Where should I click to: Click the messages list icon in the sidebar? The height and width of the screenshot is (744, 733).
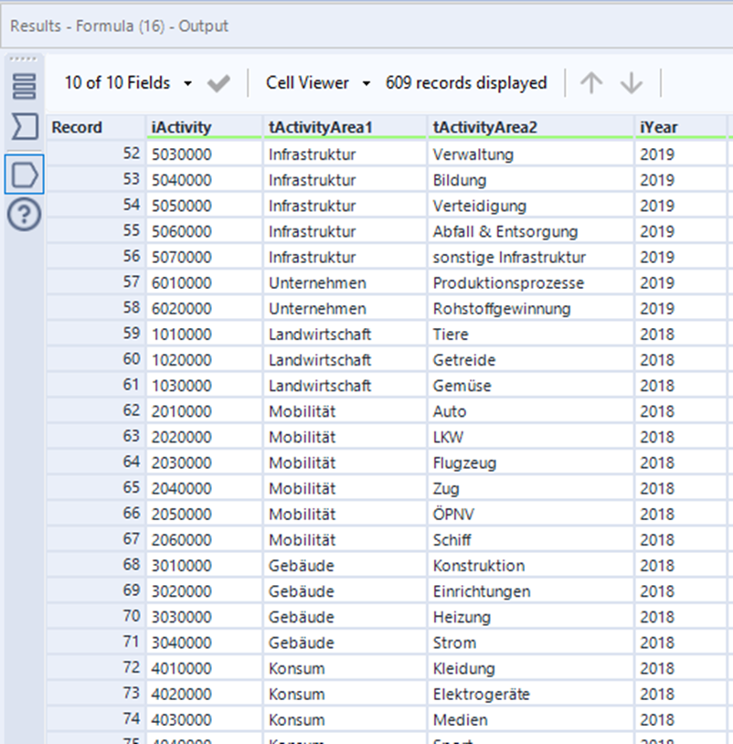[24, 86]
